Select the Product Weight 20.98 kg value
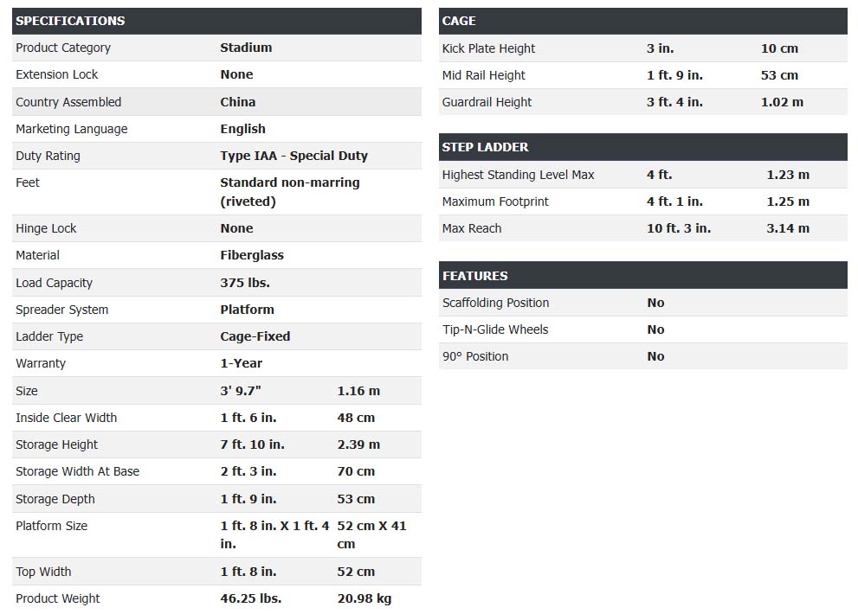This screenshot has height=614, width=858. (x=364, y=598)
